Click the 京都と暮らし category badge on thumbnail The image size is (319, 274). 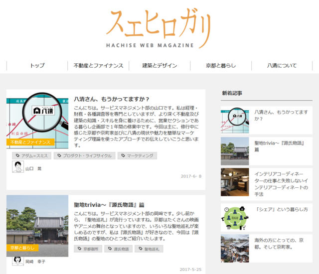tap(22, 248)
